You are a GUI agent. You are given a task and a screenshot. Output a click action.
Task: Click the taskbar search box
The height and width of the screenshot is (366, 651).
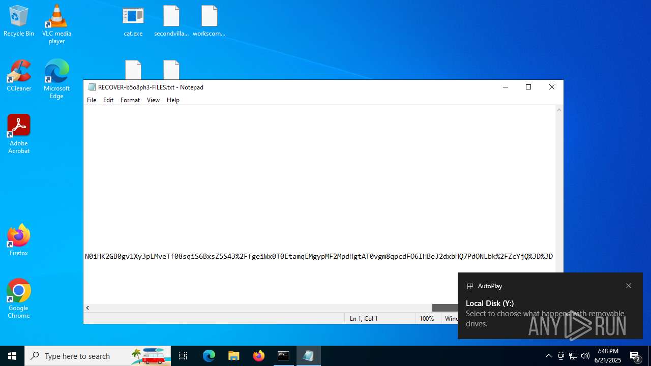point(98,356)
